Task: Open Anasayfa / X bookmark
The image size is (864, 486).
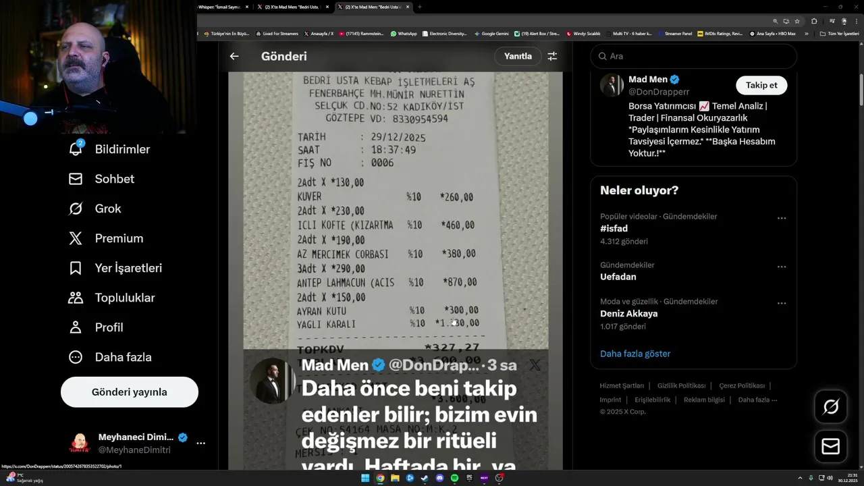Action: pos(319,33)
